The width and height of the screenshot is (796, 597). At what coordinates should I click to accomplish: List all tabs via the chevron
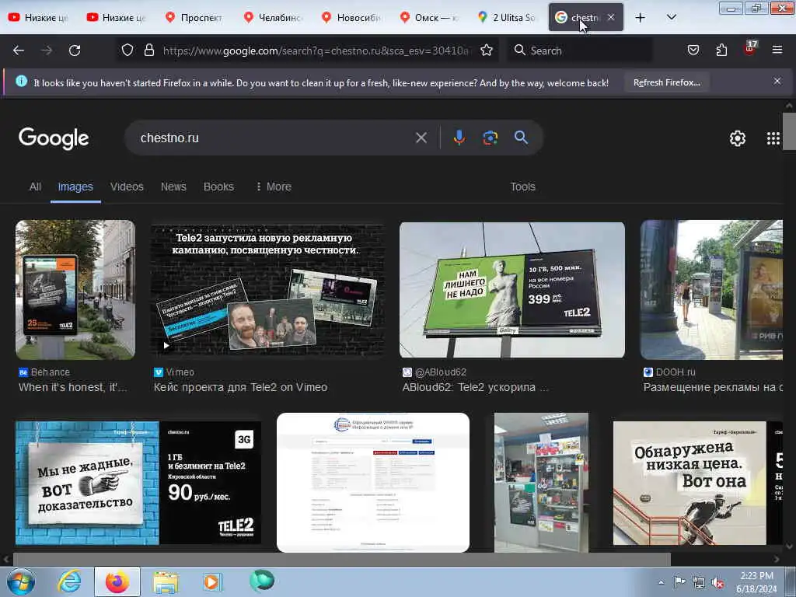pos(671,17)
